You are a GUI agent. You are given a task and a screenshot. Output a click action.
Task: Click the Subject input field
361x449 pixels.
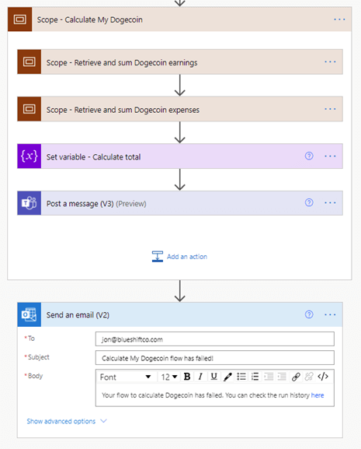215,358
